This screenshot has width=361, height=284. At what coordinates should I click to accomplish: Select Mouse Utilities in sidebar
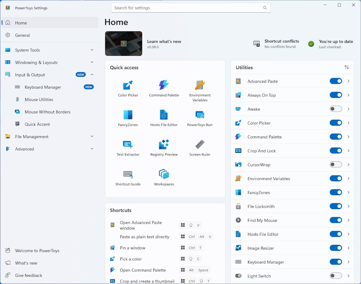(39, 100)
